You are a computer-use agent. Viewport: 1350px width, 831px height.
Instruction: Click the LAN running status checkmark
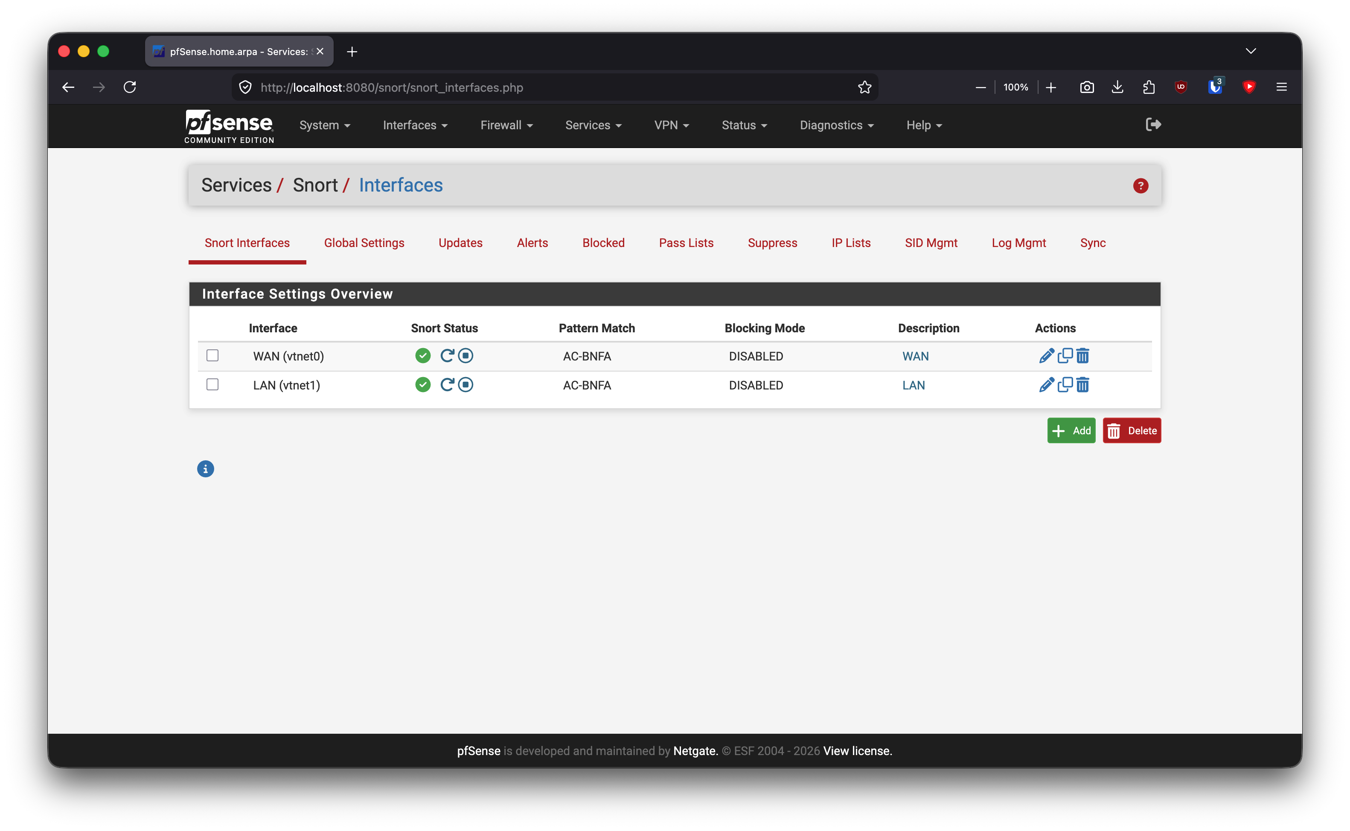[423, 385]
